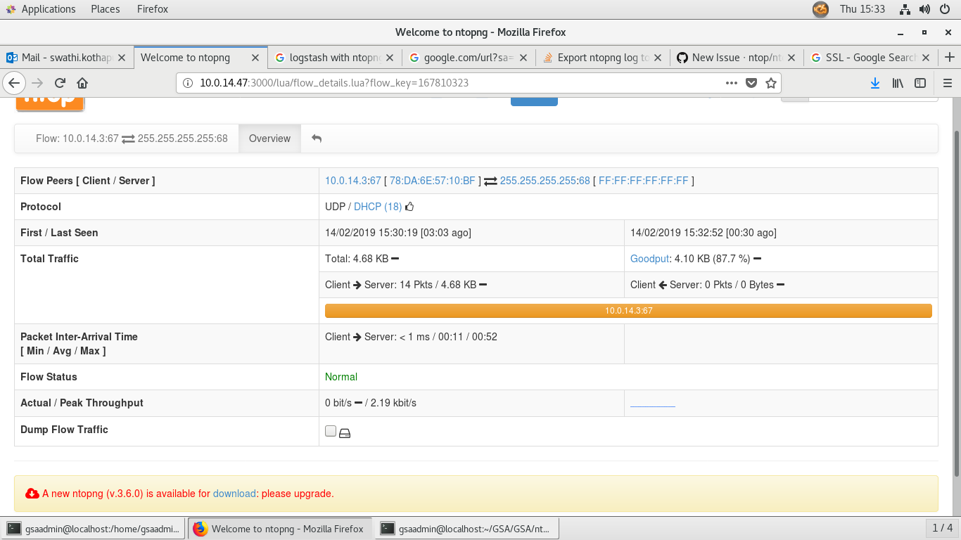Click the reload page icon
This screenshot has height=540, width=961.
pos(59,82)
